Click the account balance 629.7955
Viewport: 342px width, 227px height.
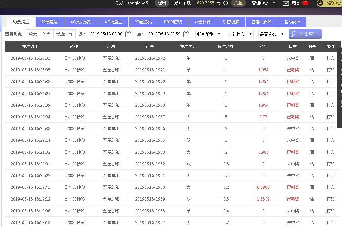[x=206, y=3]
